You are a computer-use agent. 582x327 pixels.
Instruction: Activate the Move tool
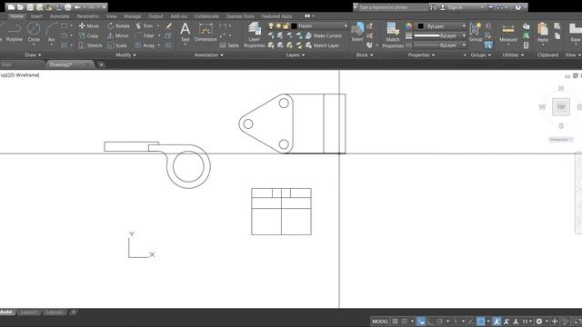coord(89,26)
